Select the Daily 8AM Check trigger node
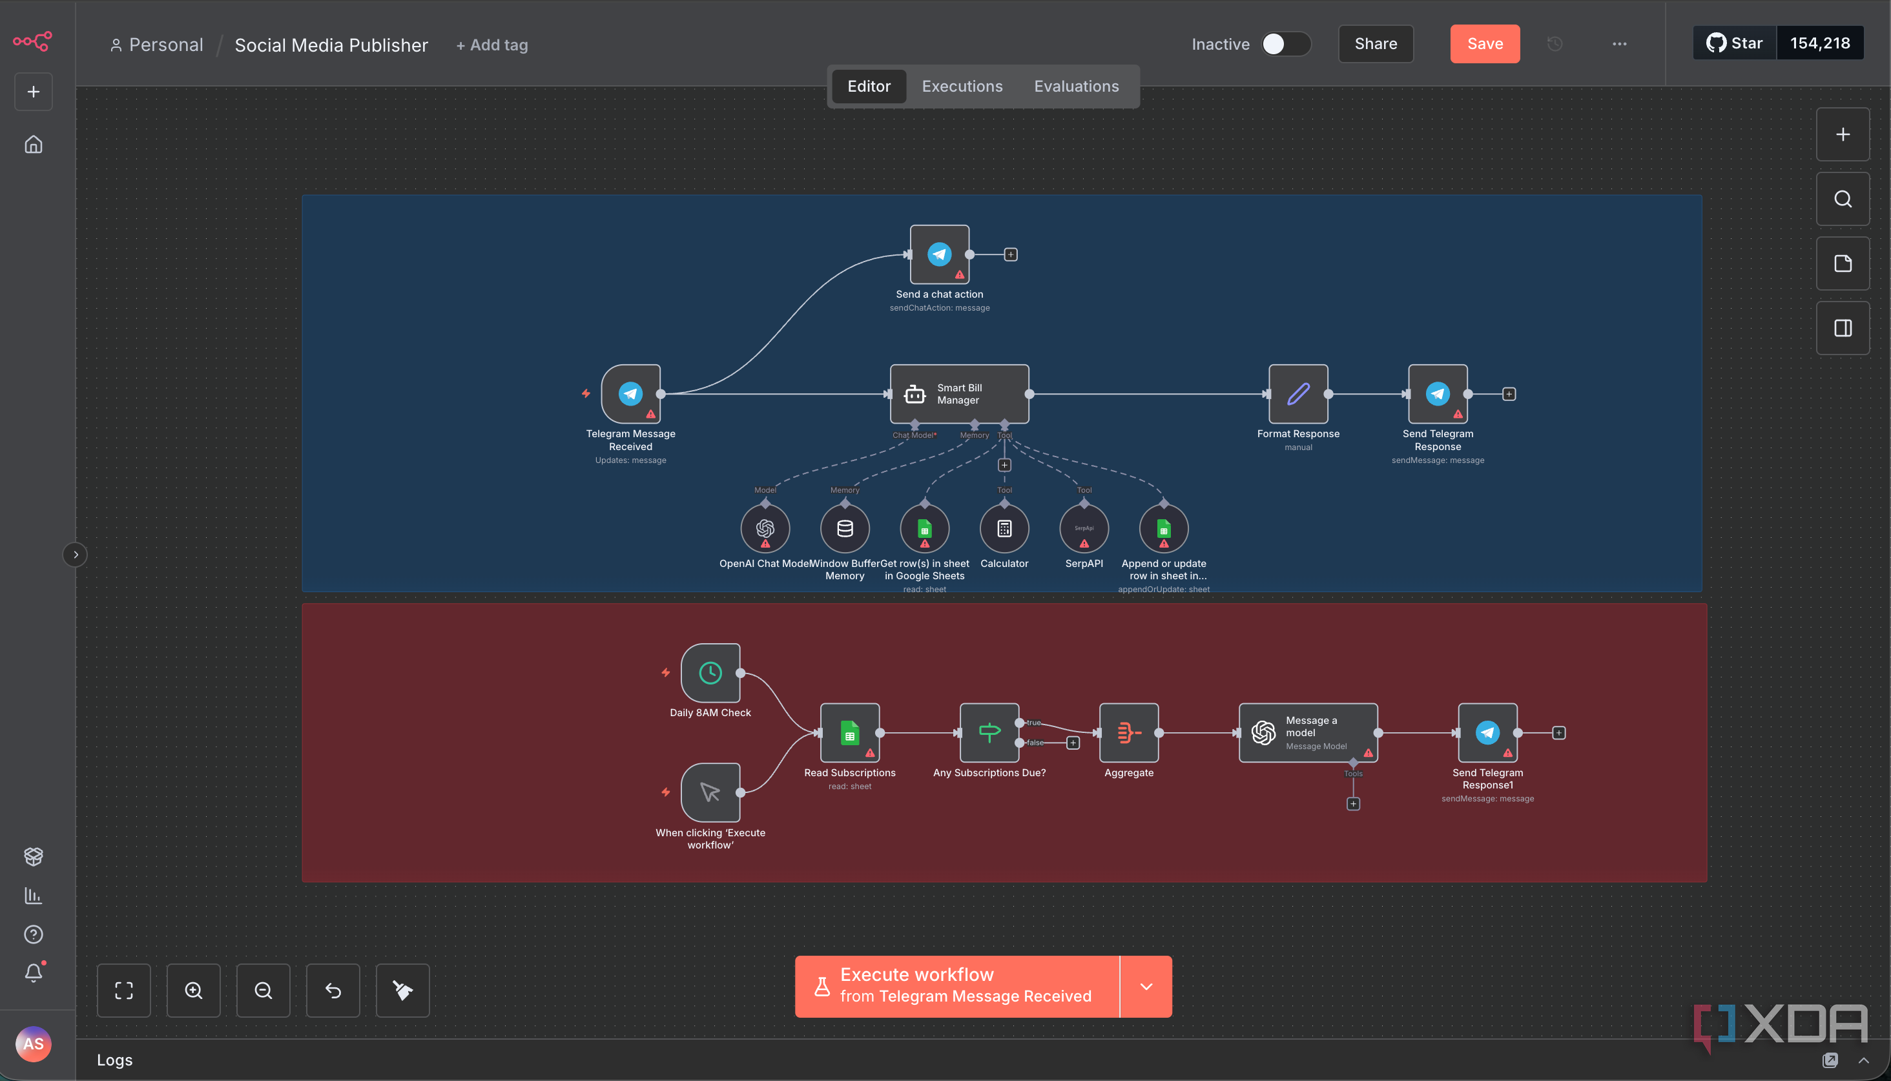This screenshot has width=1891, height=1081. (710, 673)
